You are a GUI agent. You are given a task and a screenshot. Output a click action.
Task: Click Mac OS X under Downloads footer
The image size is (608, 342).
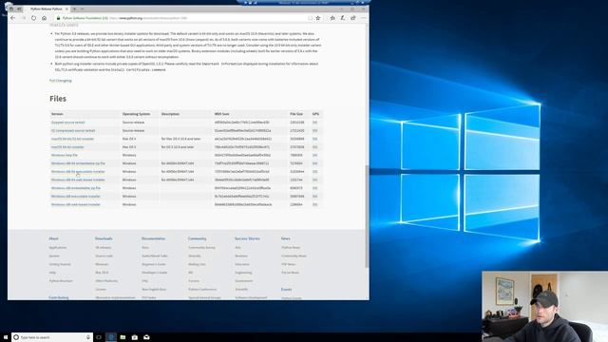[102, 273]
